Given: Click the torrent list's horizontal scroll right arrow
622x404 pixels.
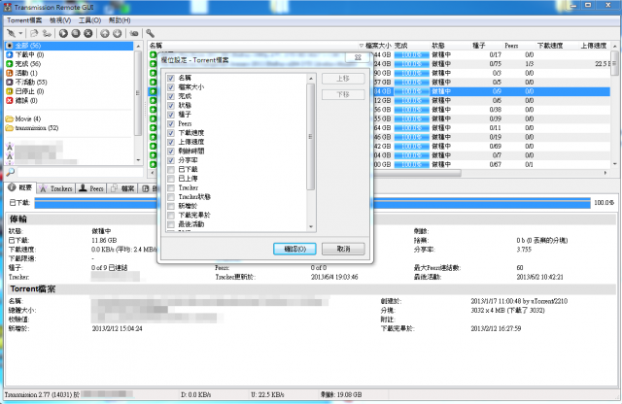Looking at the screenshot, I should pyautogui.click(x=605, y=173).
